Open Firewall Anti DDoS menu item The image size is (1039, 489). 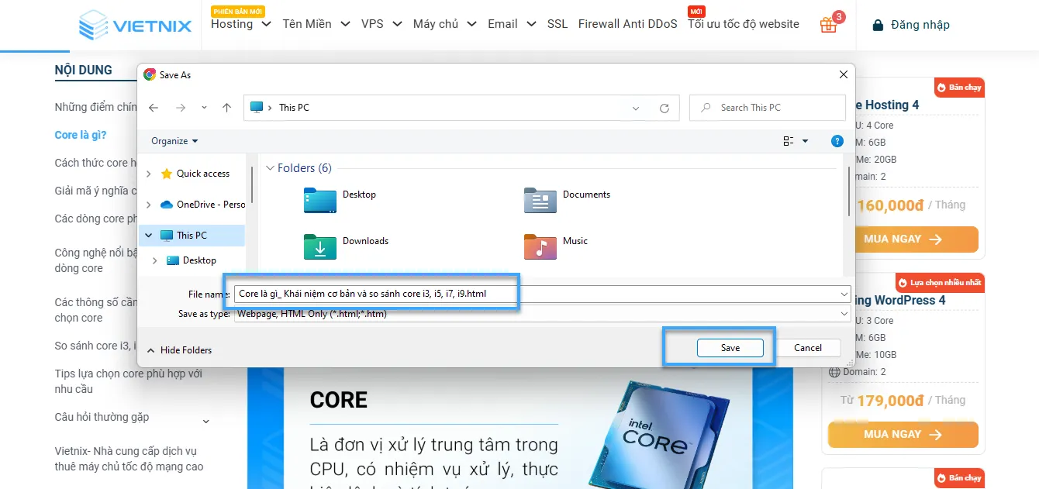tap(628, 24)
